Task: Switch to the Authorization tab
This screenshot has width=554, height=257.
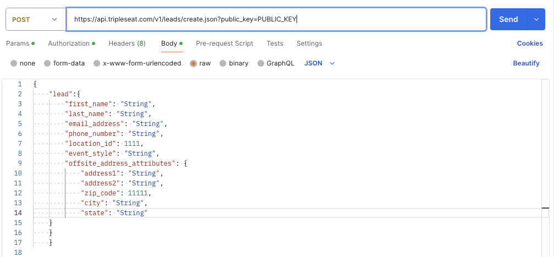Action: pos(72,43)
